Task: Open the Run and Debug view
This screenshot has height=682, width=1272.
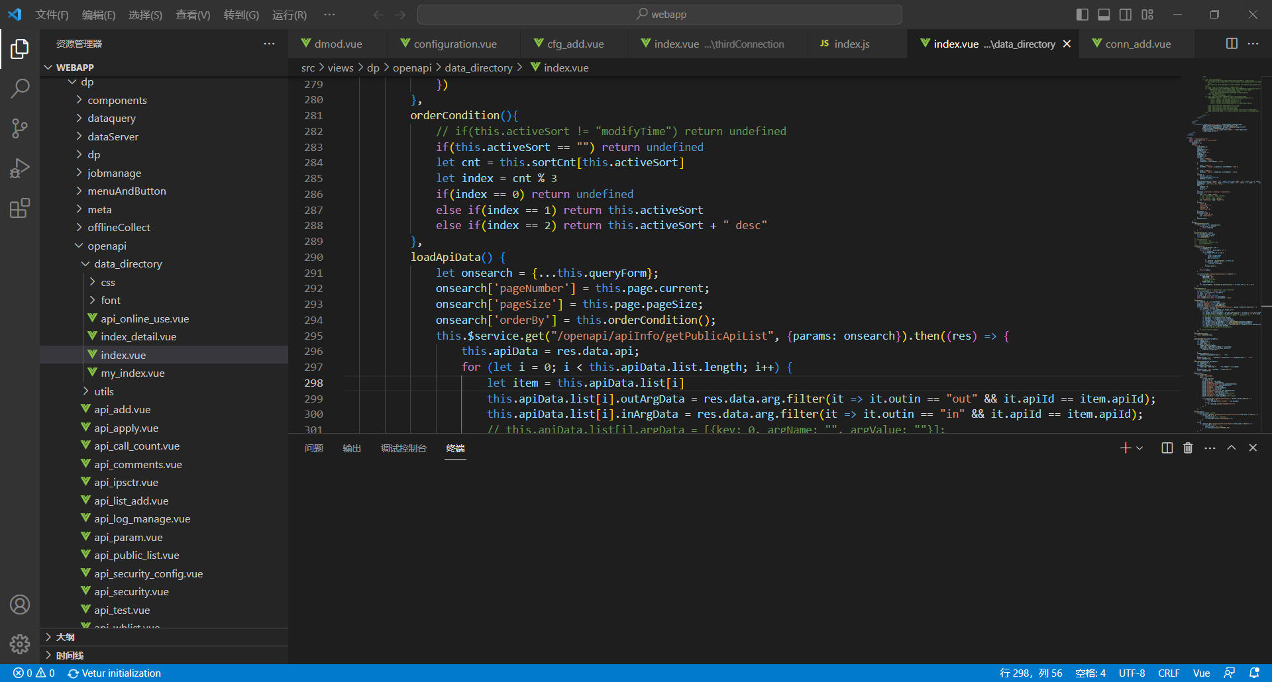Action: [20, 168]
